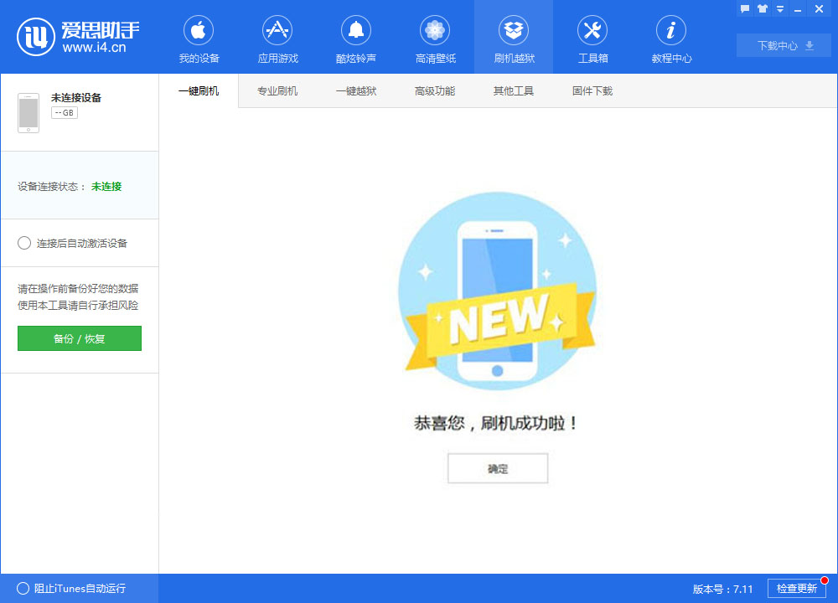Confirm success by clicking 确定

pos(498,468)
